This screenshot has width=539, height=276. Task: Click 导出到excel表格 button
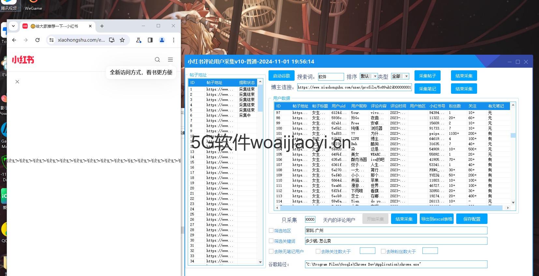pyautogui.click(x=437, y=219)
